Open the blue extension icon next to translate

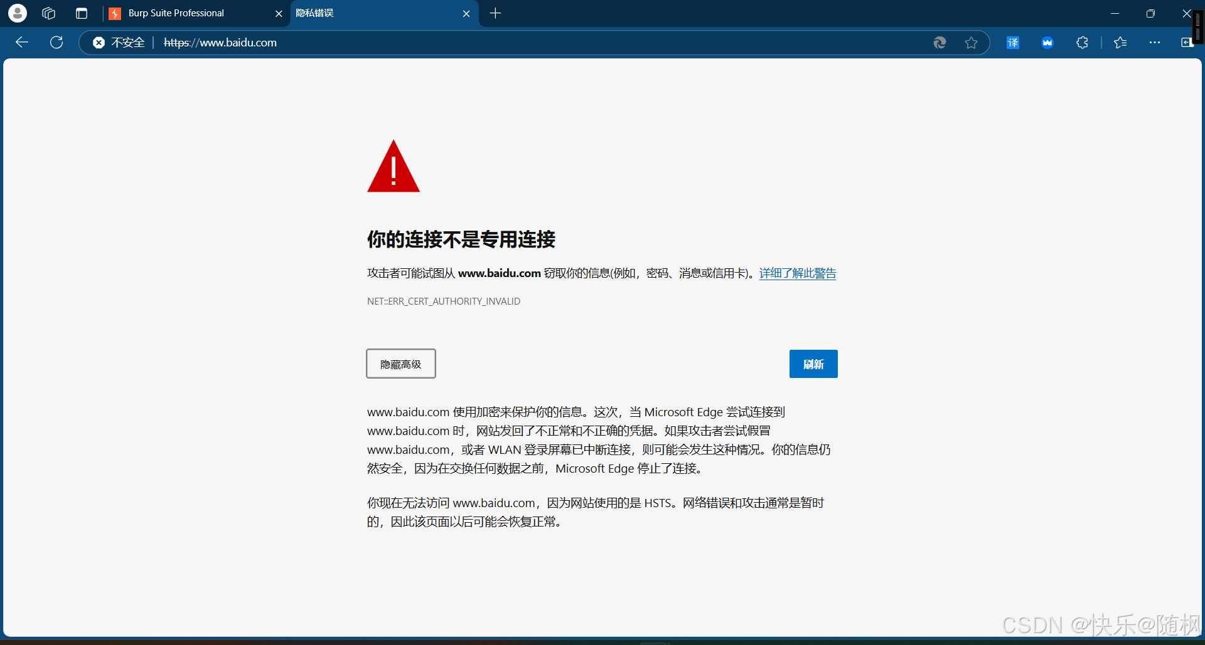point(1047,43)
